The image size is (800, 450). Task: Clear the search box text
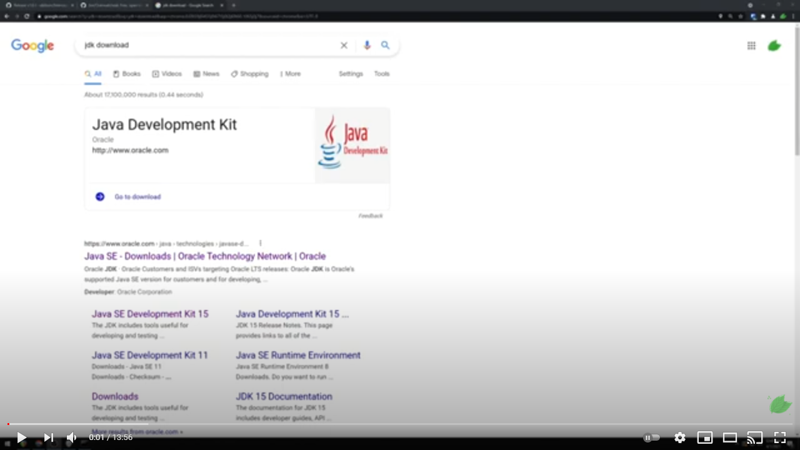344,45
